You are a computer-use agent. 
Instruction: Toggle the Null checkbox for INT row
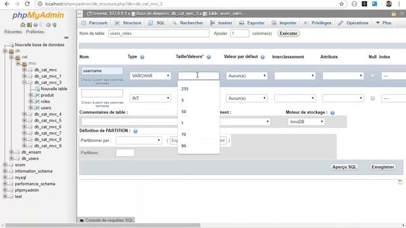click(372, 98)
